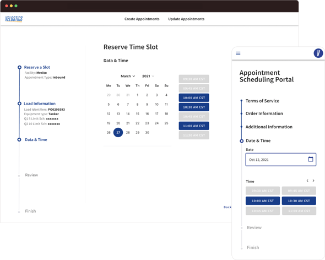Viewport: 325px width, 260px height.
Task: Open Create Appointments menu item
Action: tap(142, 19)
